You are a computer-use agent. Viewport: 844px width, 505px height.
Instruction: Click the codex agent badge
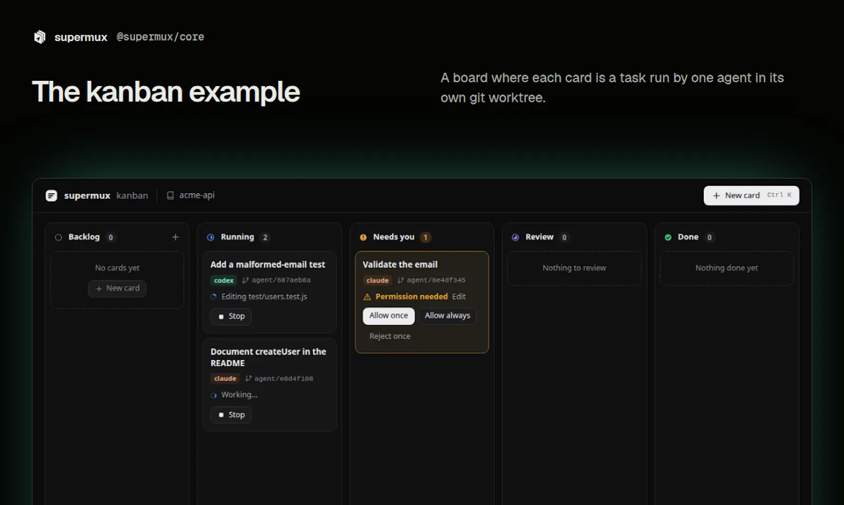[x=224, y=280]
